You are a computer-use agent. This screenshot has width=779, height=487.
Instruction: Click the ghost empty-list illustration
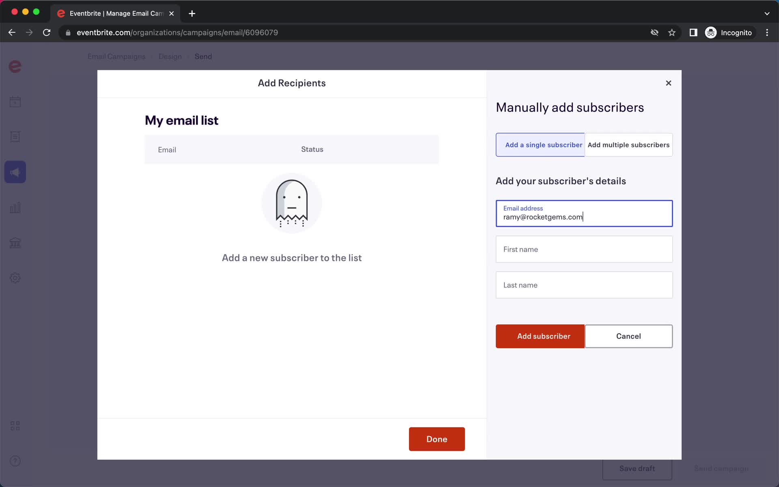[292, 203]
